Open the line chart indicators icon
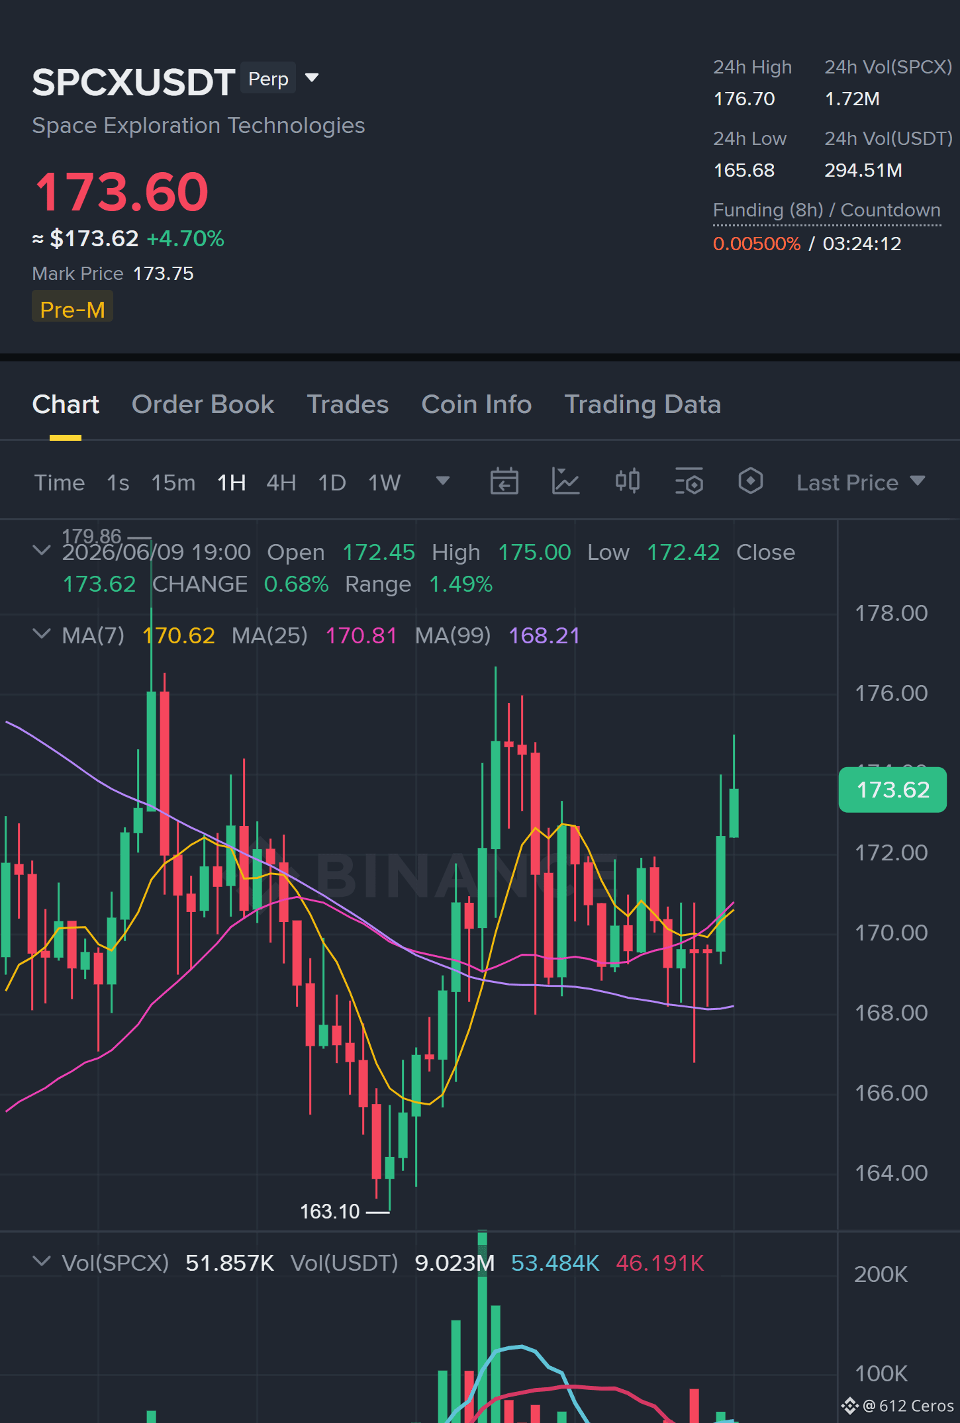The image size is (960, 1423). 565,481
